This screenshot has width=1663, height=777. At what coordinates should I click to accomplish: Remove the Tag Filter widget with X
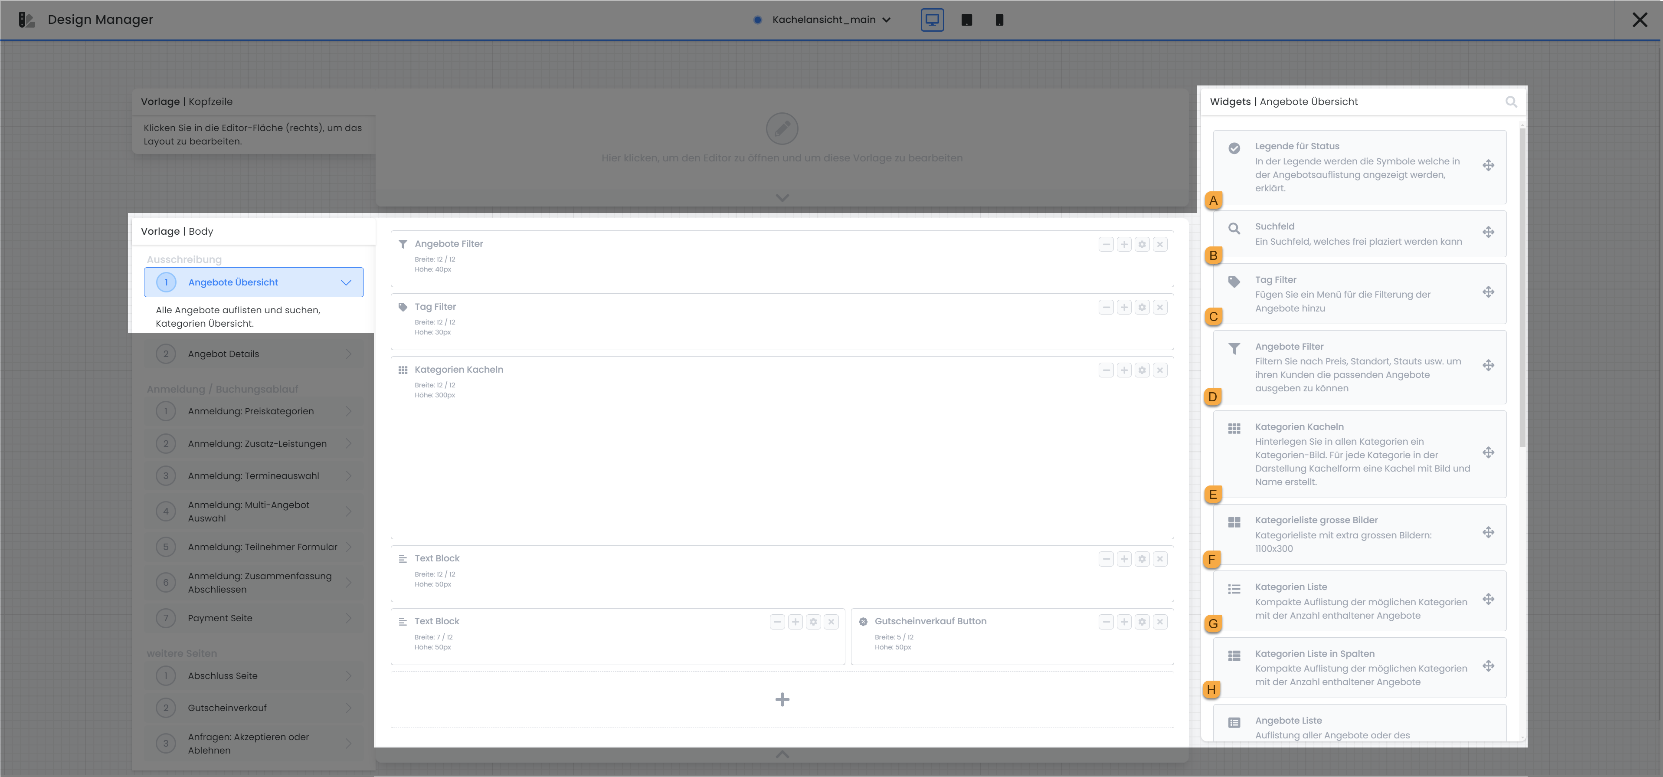tap(1159, 308)
